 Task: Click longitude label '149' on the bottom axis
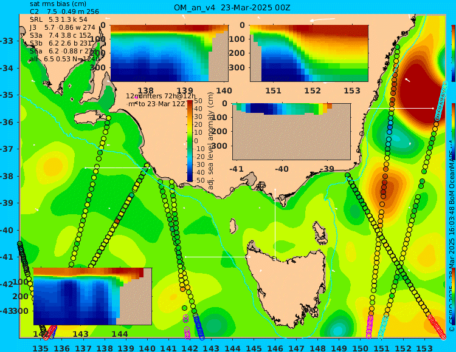[339, 348]
